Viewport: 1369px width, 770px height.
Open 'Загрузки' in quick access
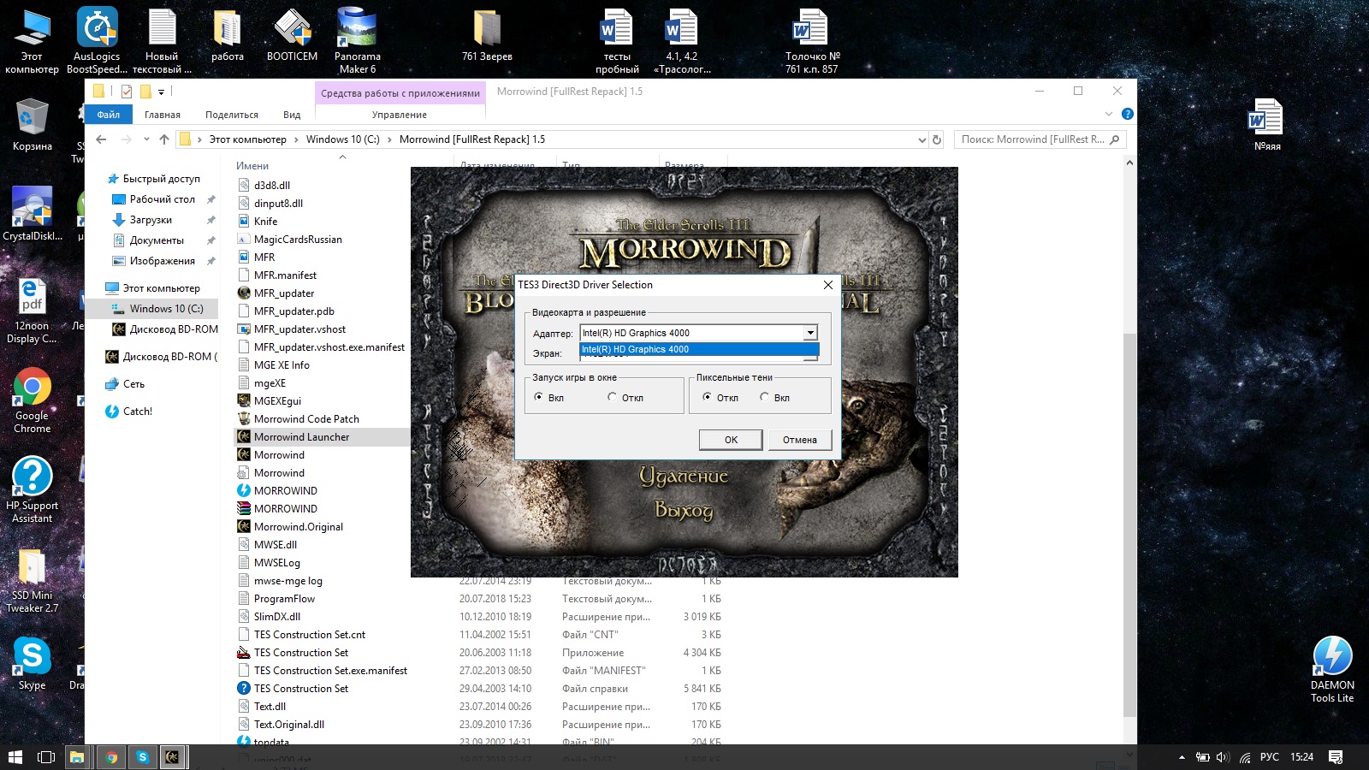(151, 220)
